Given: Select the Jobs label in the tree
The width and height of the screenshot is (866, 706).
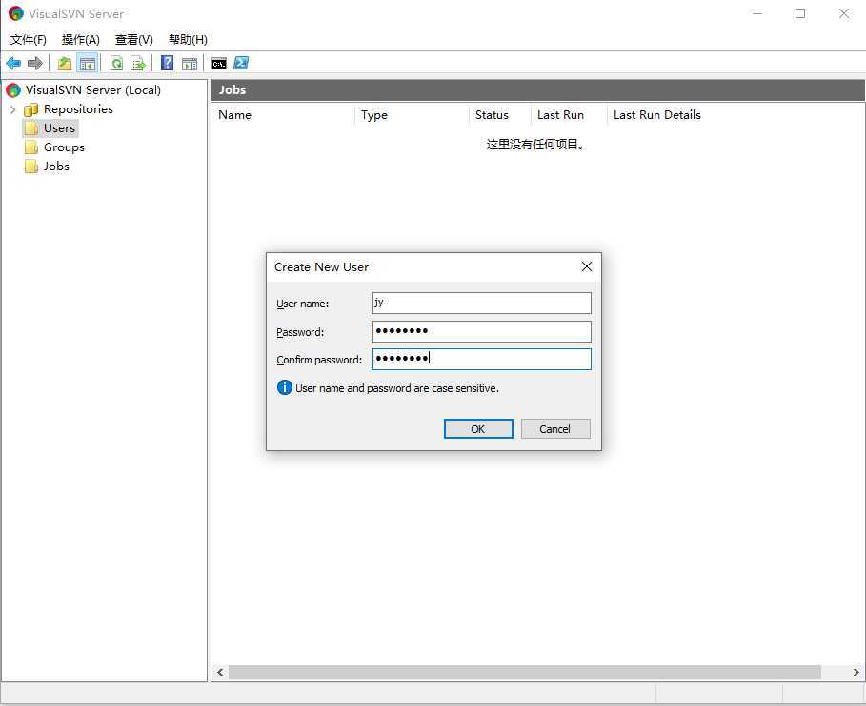Looking at the screenshot, I should pos(56,167).
